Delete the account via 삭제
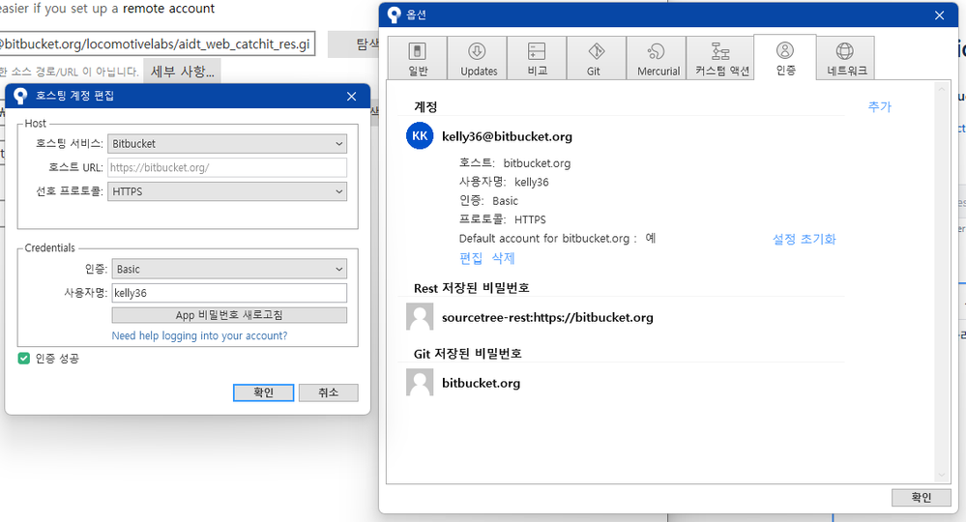 click(x=503, y=258)
